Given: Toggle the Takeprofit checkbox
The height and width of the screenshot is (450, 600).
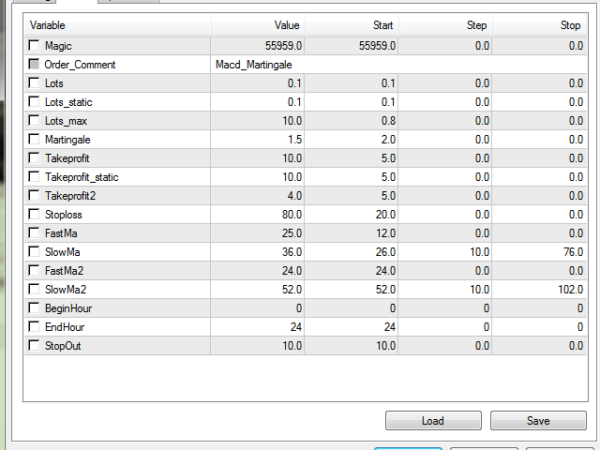Looking at the screenshot, I should coord(34,157).
